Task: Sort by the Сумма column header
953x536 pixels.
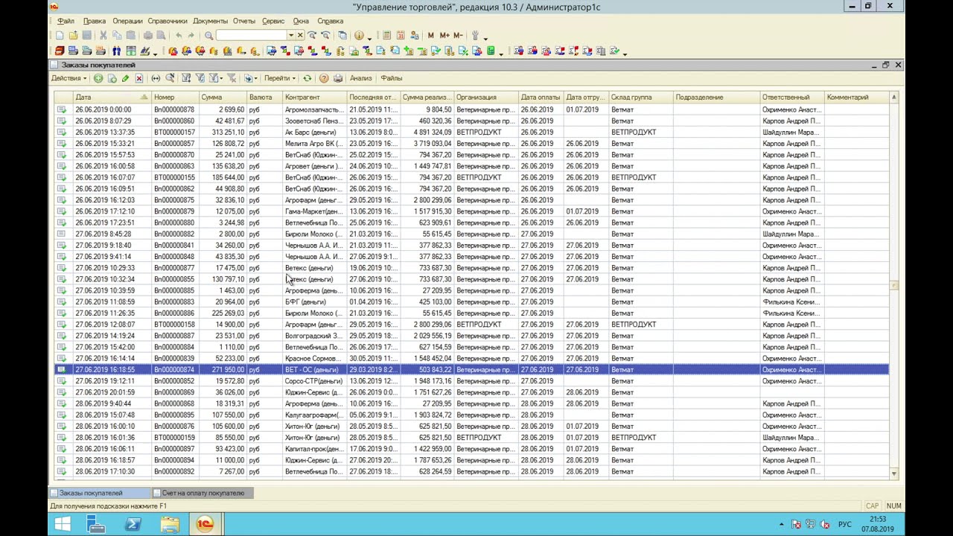Action: tap(223, 98)
